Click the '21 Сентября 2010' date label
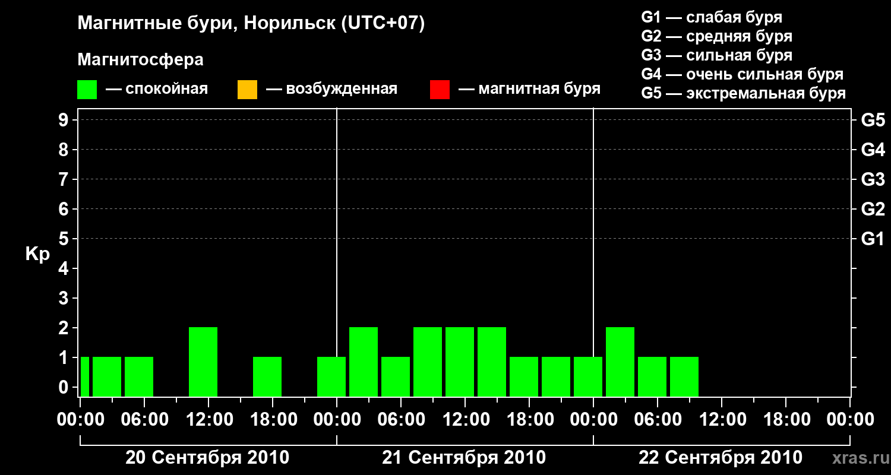This screenshot has width=891, height=475. [x=464, y=458]
